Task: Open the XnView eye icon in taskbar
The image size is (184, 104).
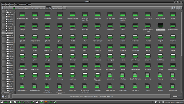Action: click(x=46, y=102)
